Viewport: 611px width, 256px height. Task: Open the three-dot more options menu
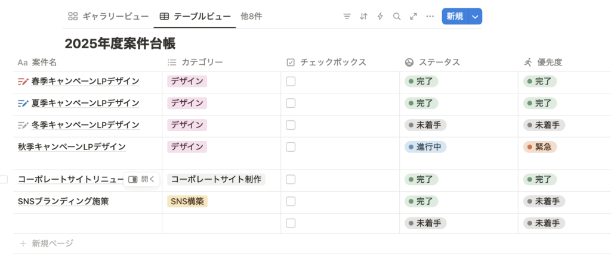pos(430,17)
